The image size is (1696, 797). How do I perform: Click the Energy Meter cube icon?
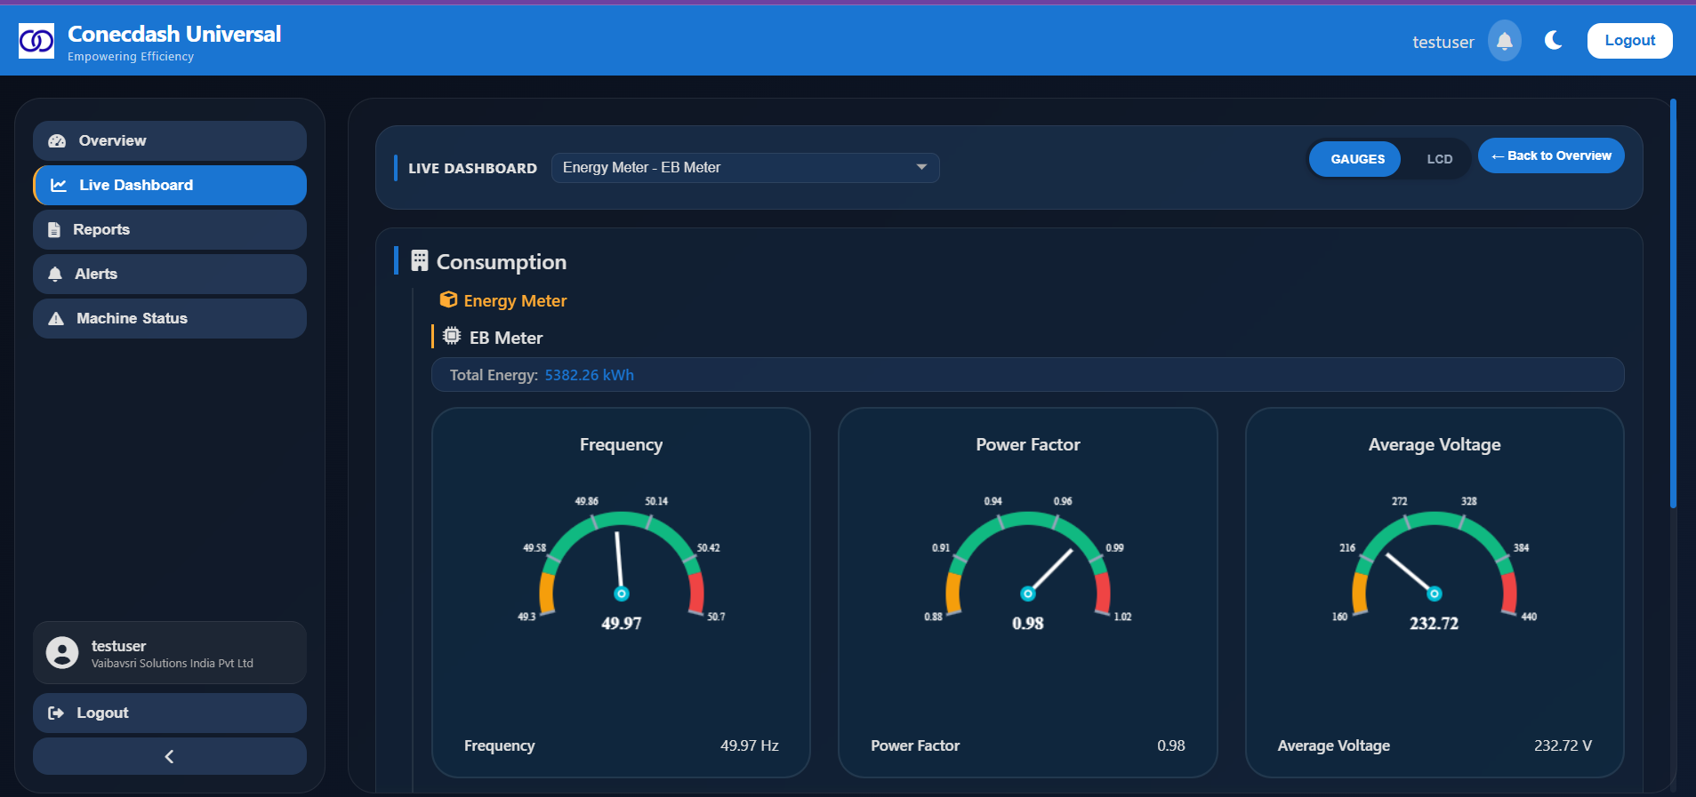point(448,299)
